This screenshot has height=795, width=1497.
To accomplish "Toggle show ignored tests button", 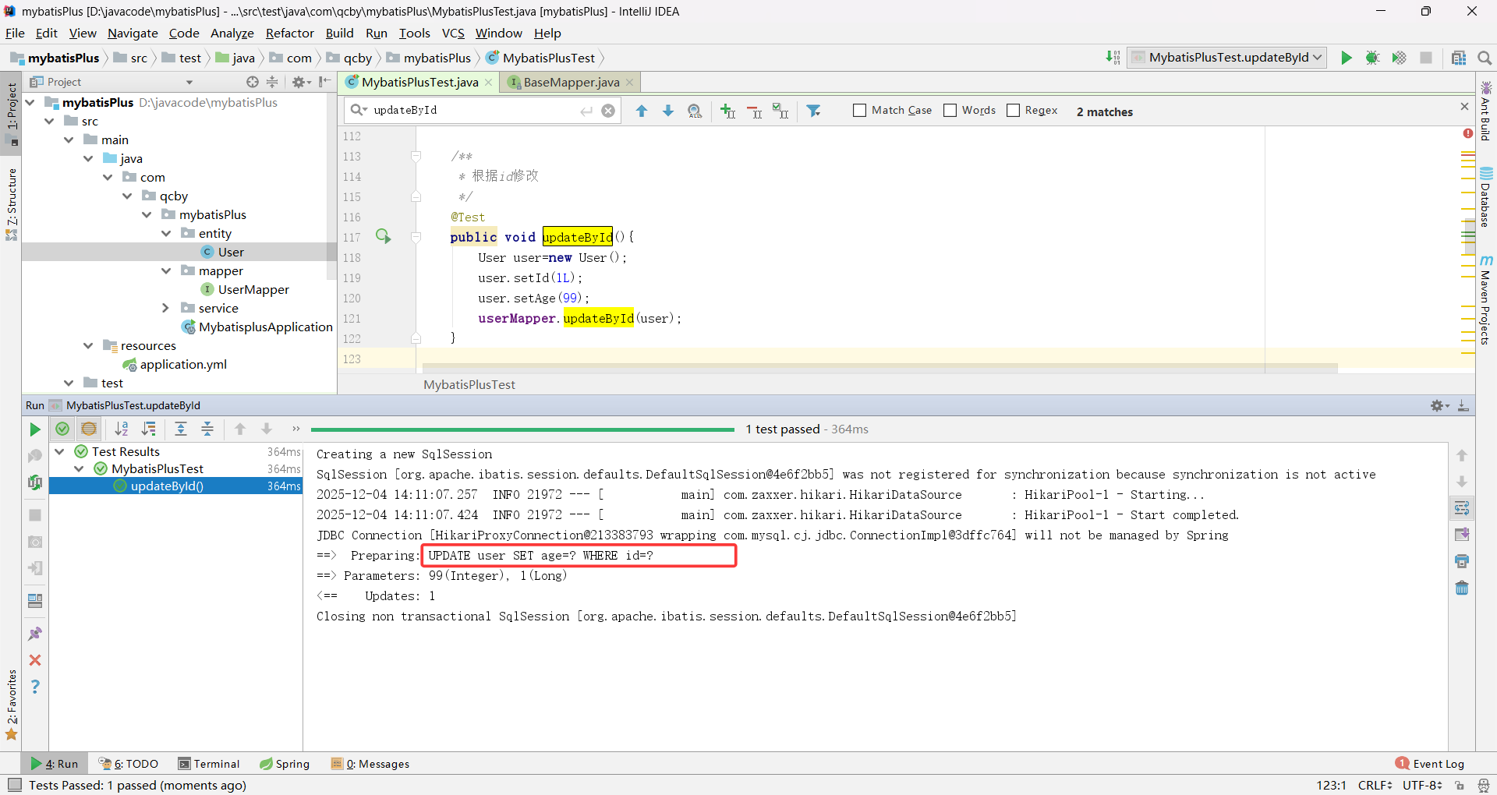I will (89, 429).
